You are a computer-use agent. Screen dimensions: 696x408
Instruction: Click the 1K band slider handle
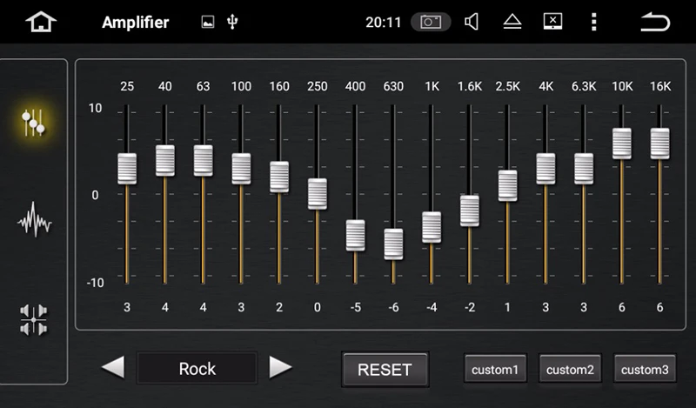[432, 227]
